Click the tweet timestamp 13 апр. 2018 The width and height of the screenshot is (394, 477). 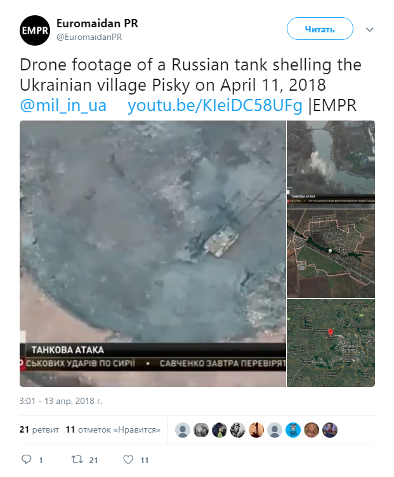click(x=61, y=401)
